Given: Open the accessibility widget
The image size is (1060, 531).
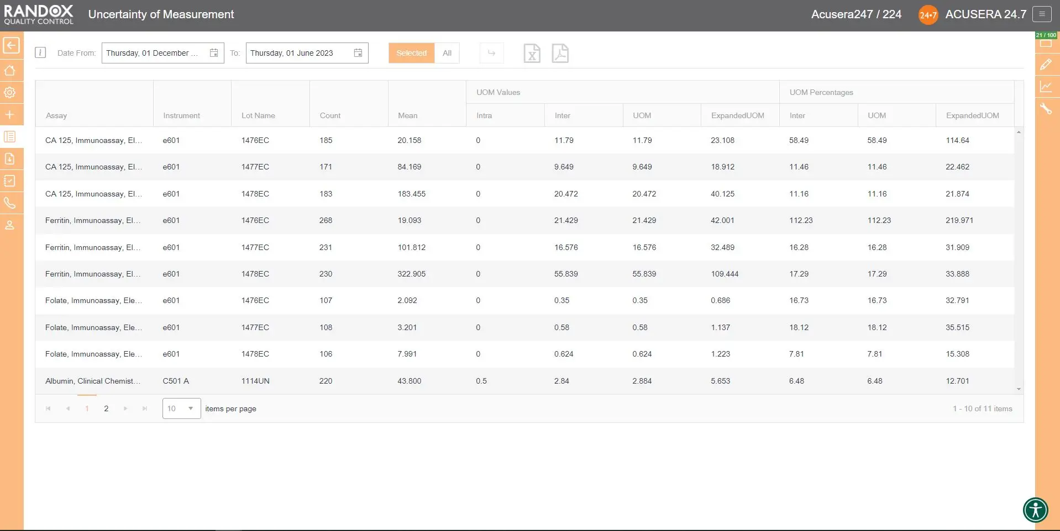Looking at the screenshot, I should (1035, 509).
